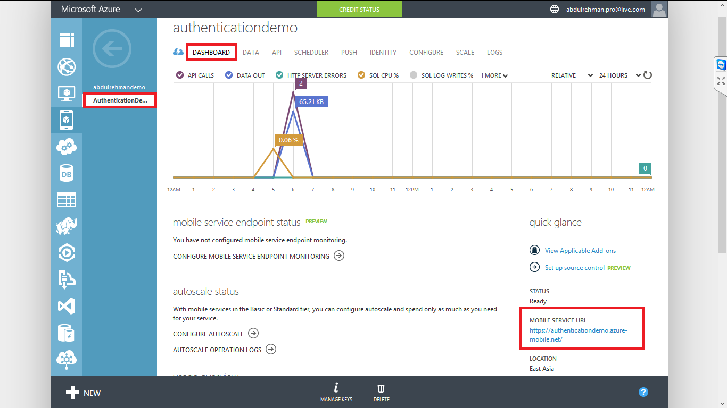Go back using the large arrow circle
Image resolution: width=727 pixels, height=408 pixels.
point(112,49)
